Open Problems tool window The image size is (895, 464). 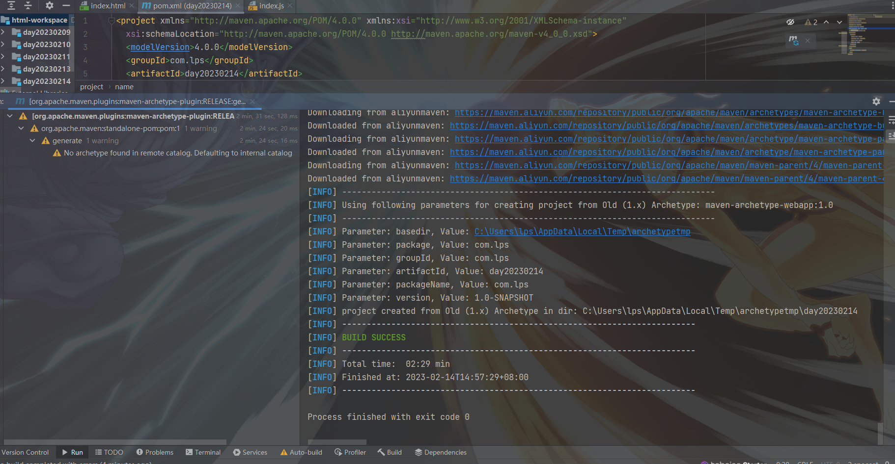point(155,452)
